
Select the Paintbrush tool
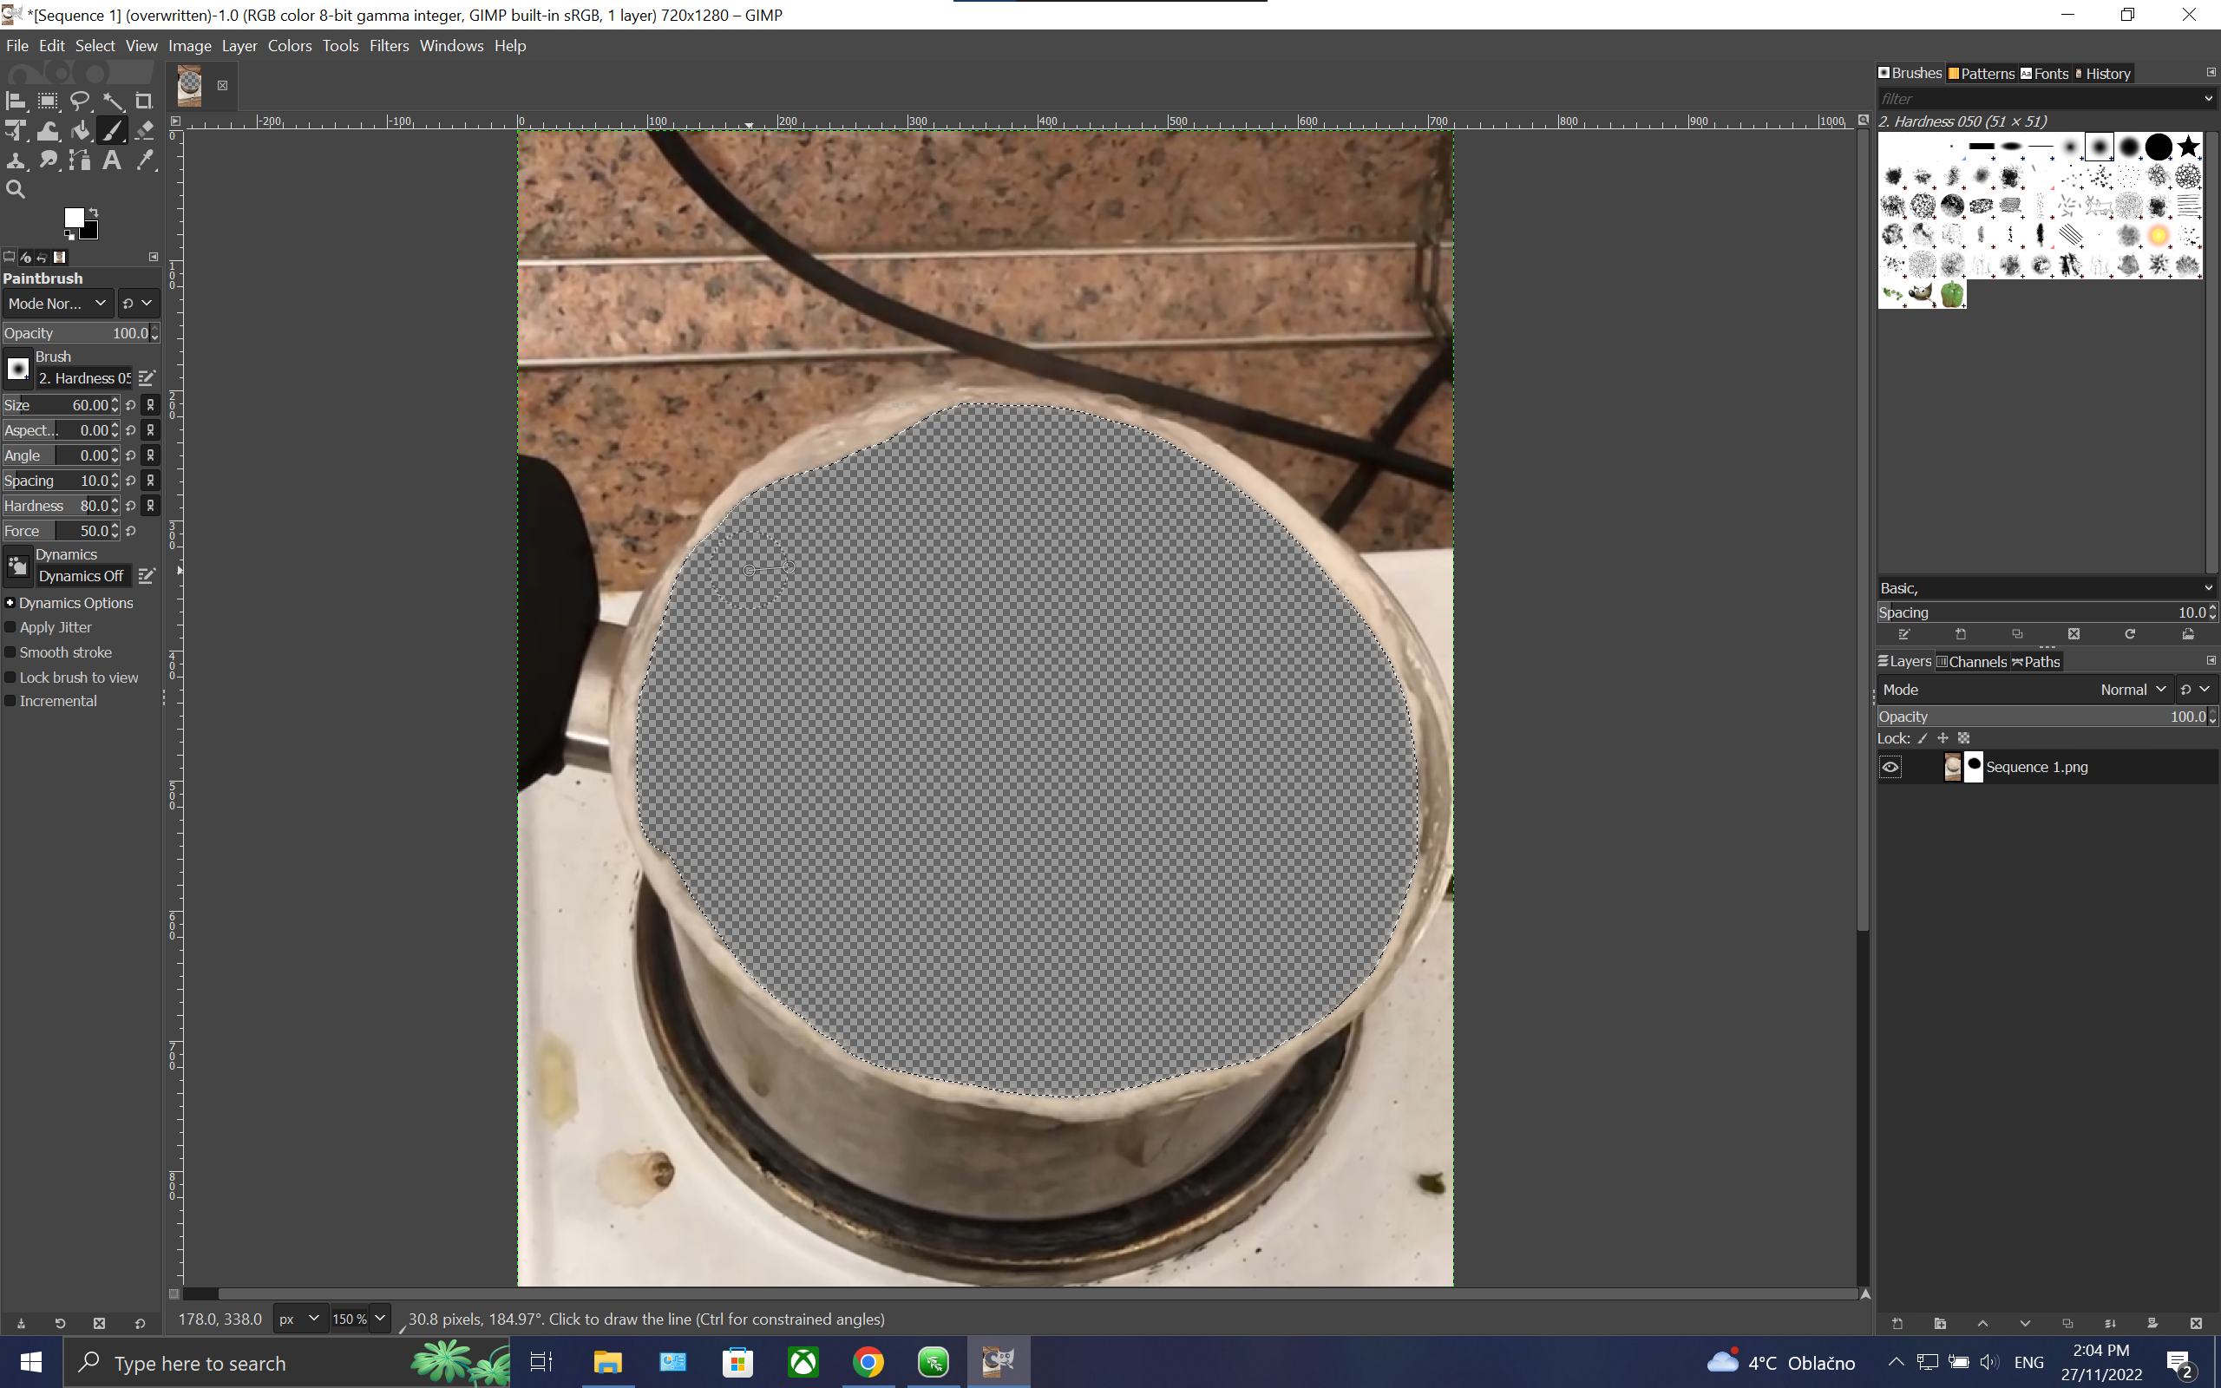click(x=112, y=130)
